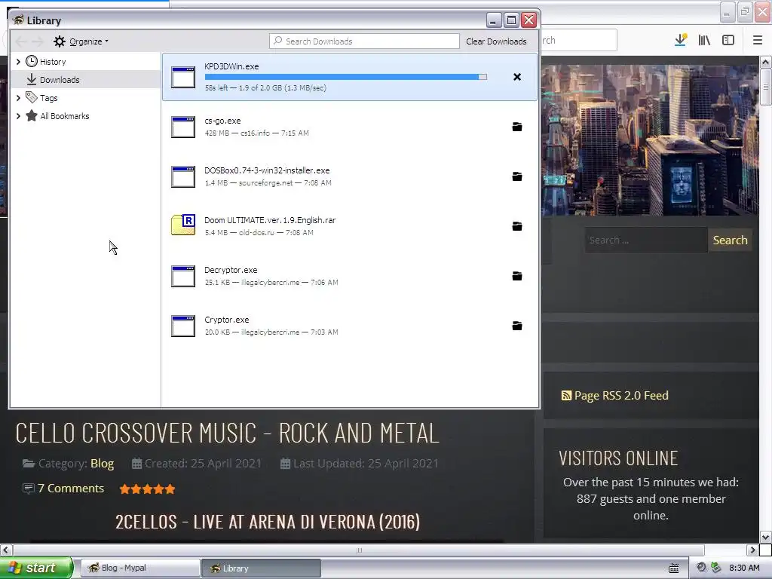The width and height of the screenshot is (772, 579).
Task: Click the horizontal scrollbar right arrow
Action: [752, 550]
